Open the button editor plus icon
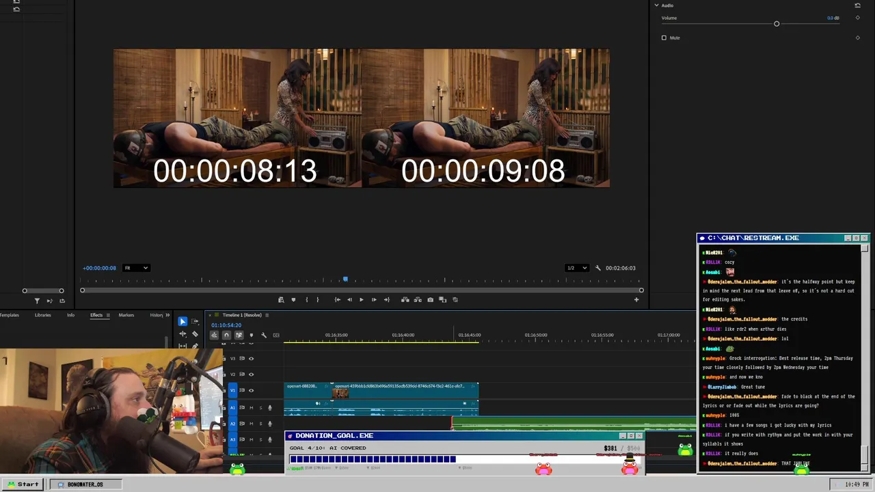 (636, 299)
